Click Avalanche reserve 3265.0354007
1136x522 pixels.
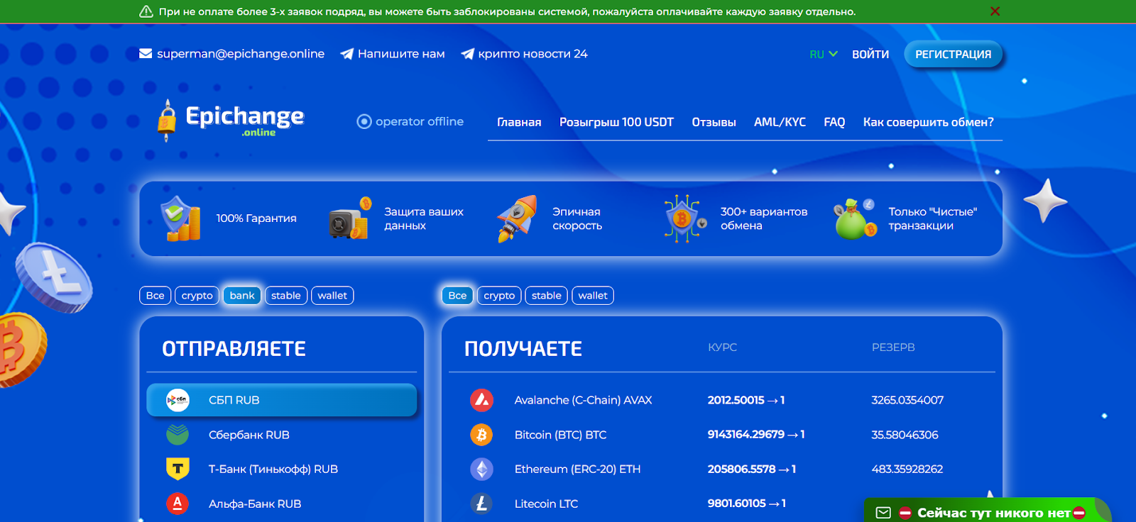coord(907,400)
